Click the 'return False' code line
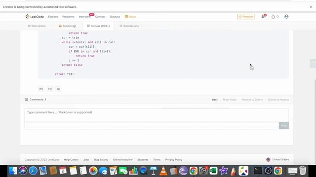Image resolution: width=316 pixels, height=177 pixels. [72, 65]
